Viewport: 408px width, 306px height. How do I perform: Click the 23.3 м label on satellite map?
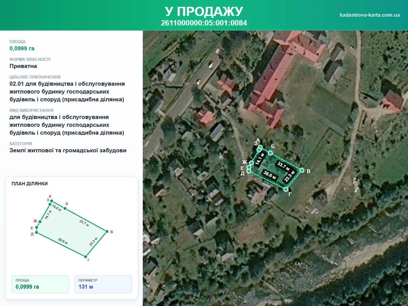click(x=290, y=177)
